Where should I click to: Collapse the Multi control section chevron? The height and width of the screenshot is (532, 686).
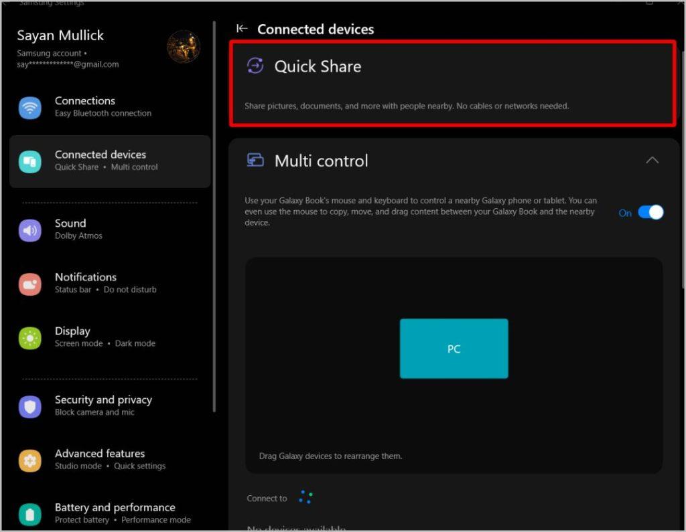(x=652, y=160)
